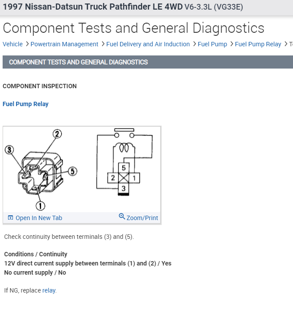This screenshot has height=317, width=293.
Task: Click circled terminal 2 callout in relay drawing
Action: pyautogui.click(x=57, y=134)
